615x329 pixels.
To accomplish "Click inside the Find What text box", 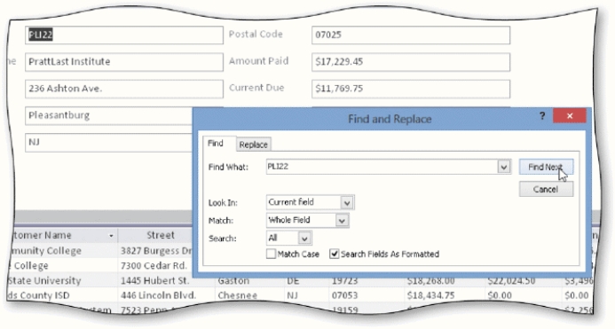I will [x=382, y=167].
